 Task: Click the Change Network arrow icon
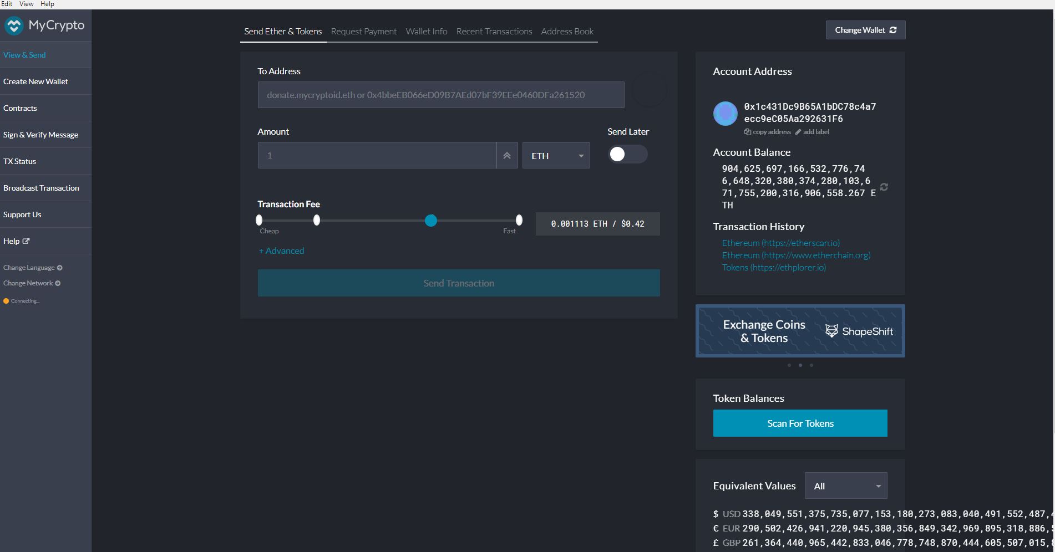point(58,283)
